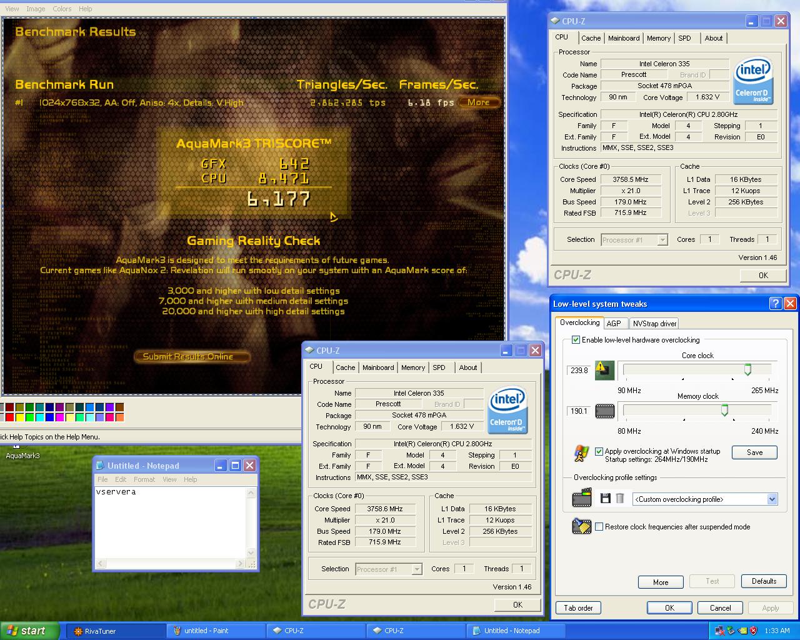Viewport: 800px width, 640px height.
Task: Click Defaults button in system tweaks
Action: click(764, 581)
